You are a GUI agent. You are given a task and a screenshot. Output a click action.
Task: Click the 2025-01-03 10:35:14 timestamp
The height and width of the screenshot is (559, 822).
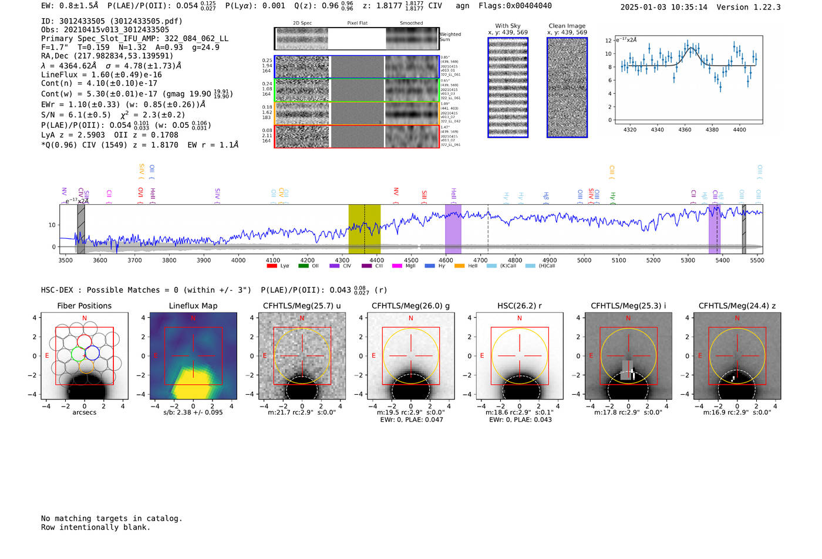coord(663,7)
